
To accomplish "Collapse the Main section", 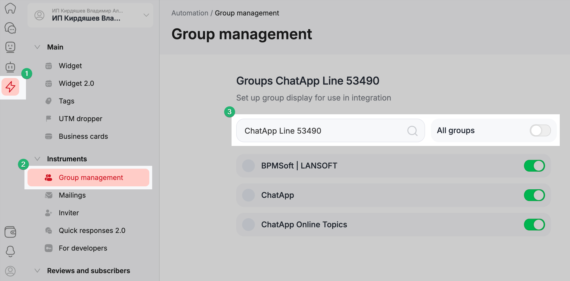I will (x=37, y=47).
